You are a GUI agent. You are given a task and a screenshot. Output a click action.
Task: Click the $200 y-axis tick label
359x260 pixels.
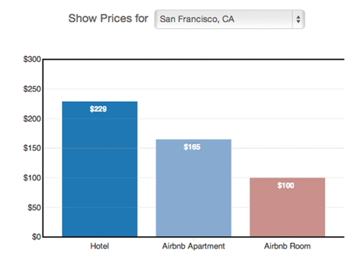tap(32, 118)
